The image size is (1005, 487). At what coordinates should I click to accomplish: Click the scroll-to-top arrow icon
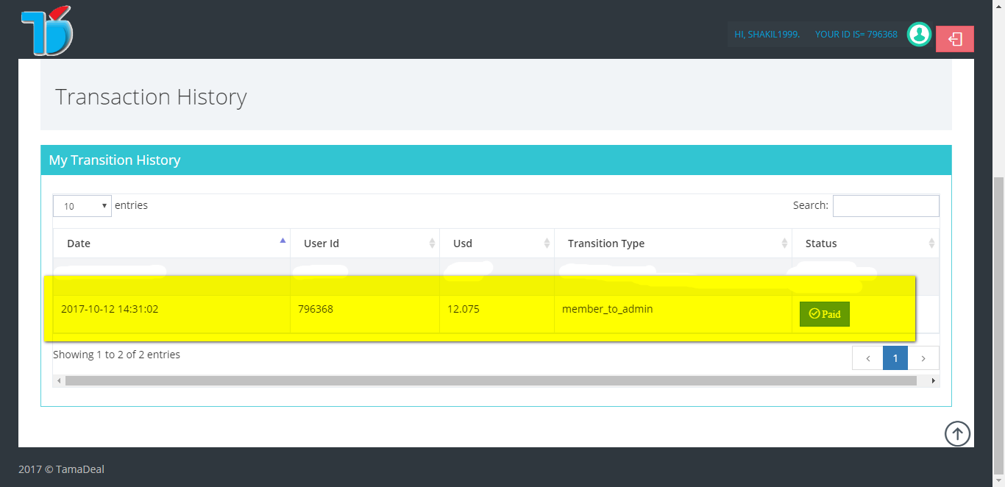pos(957,433)
